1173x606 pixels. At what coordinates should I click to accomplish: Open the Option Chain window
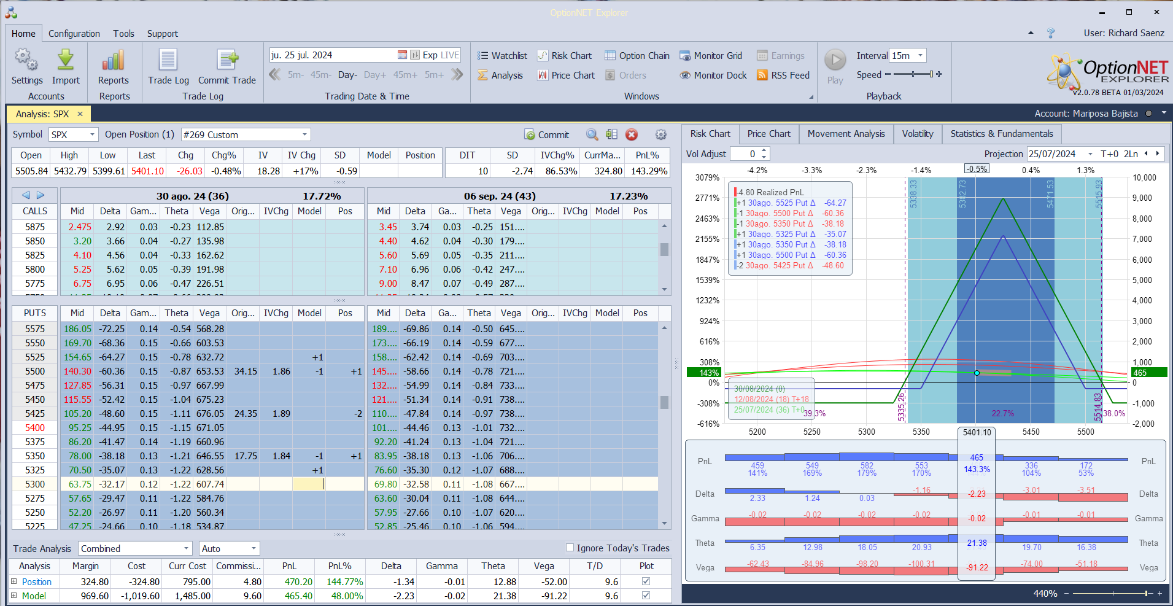(x=637, y=56)
